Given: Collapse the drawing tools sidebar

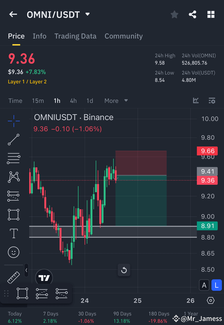Looking at the screenshot, I should tap(26, 270).
